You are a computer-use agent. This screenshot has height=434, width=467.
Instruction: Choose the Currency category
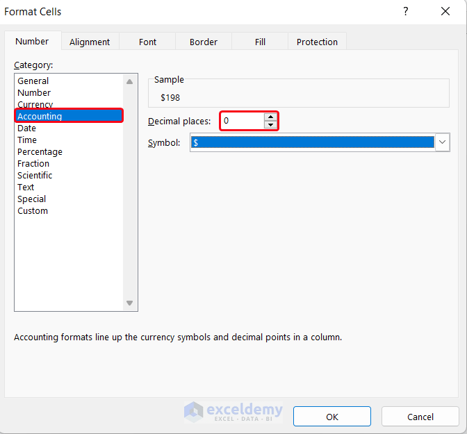(x=69, y=104)
